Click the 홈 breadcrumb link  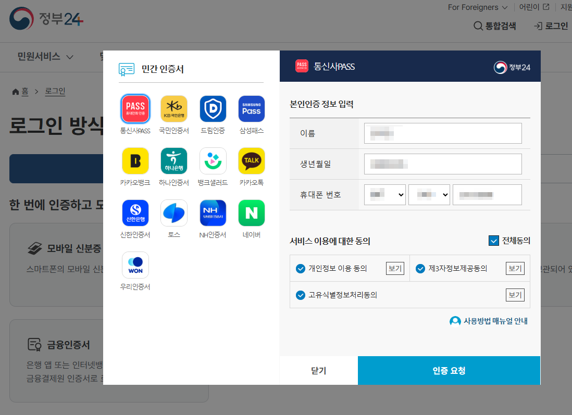point(25,91)
